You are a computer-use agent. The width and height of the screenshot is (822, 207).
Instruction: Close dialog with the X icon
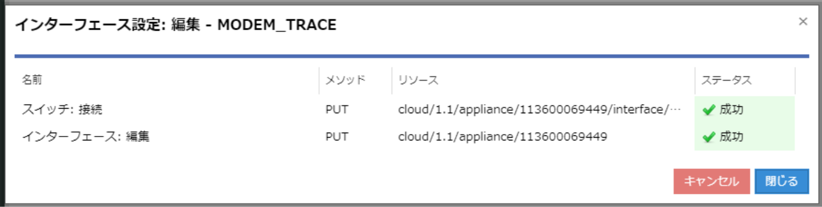click(x=803, y=22)
